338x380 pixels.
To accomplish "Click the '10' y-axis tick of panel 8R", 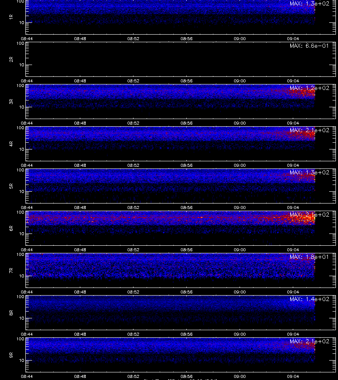I will click(22, 318).
